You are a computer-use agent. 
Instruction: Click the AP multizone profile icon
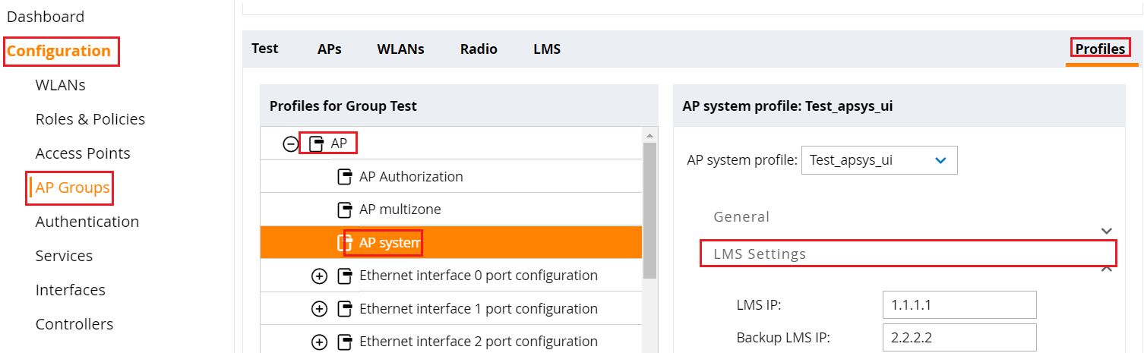pos(345,210)
